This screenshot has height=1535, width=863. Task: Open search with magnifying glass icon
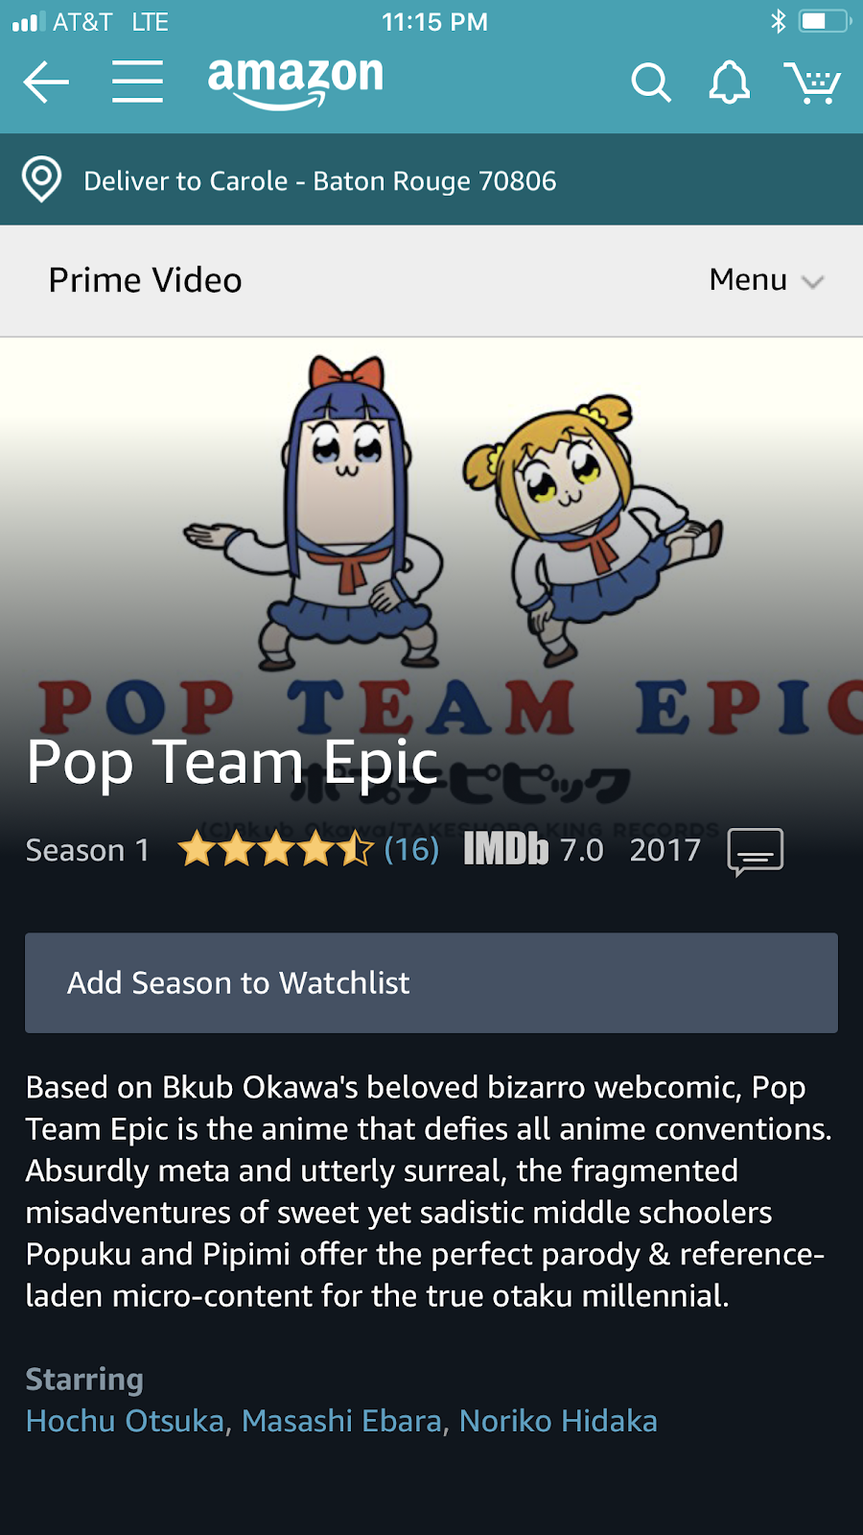tap(651, 83)
